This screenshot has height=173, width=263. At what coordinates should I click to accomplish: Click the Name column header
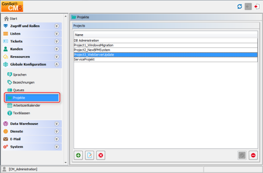click(166, 35)
